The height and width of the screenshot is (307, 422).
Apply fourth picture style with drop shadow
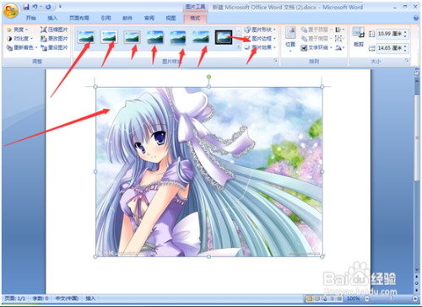154,37
